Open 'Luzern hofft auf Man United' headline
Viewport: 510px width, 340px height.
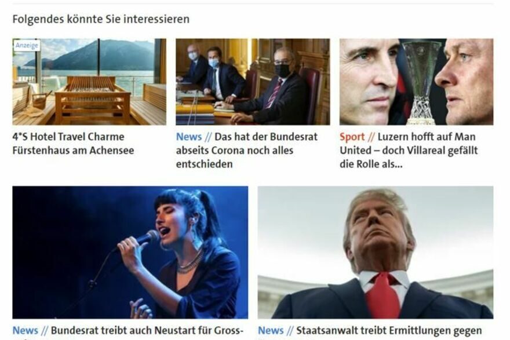click(409, 150)
